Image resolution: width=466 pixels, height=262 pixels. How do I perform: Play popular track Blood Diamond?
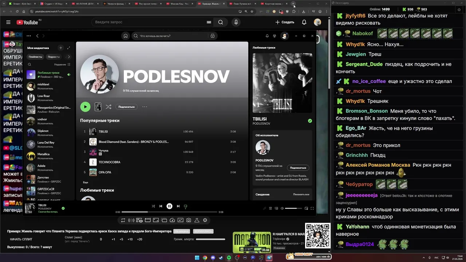162,142
